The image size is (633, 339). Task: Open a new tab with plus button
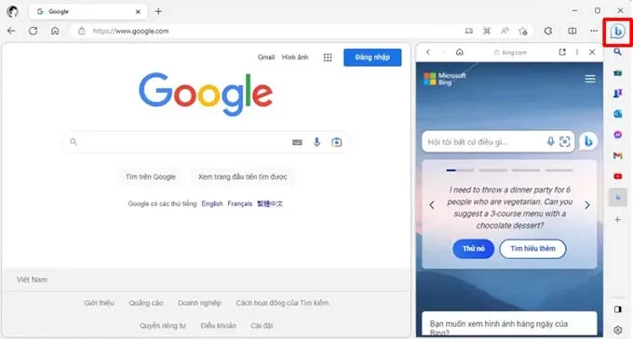pos(158,12)
